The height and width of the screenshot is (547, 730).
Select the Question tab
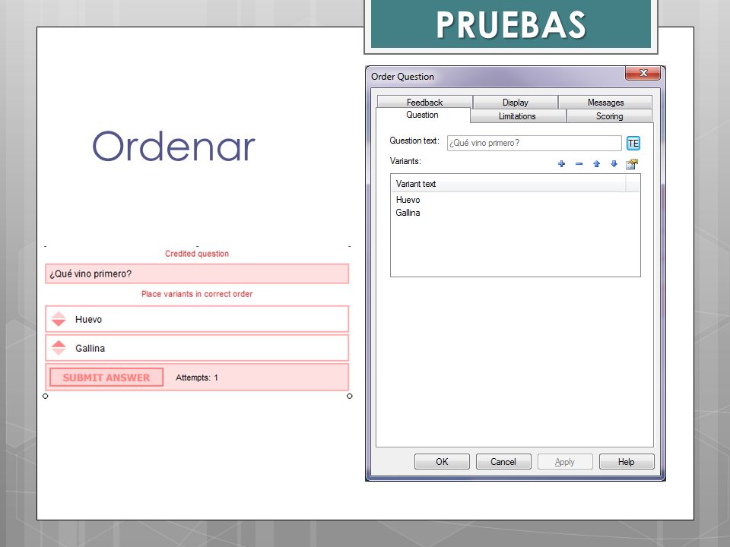422,115
